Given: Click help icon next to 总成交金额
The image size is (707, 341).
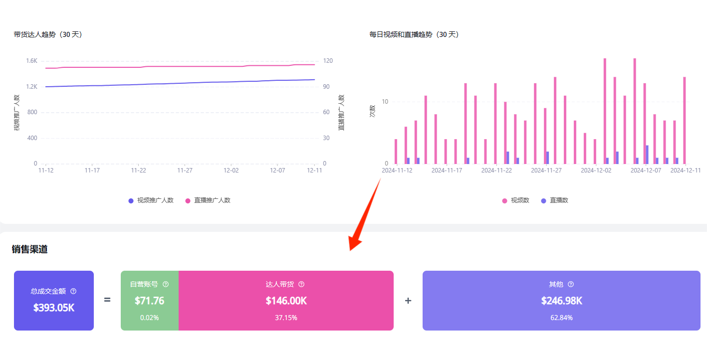Looking at the screenshot, I should [73, 291].
